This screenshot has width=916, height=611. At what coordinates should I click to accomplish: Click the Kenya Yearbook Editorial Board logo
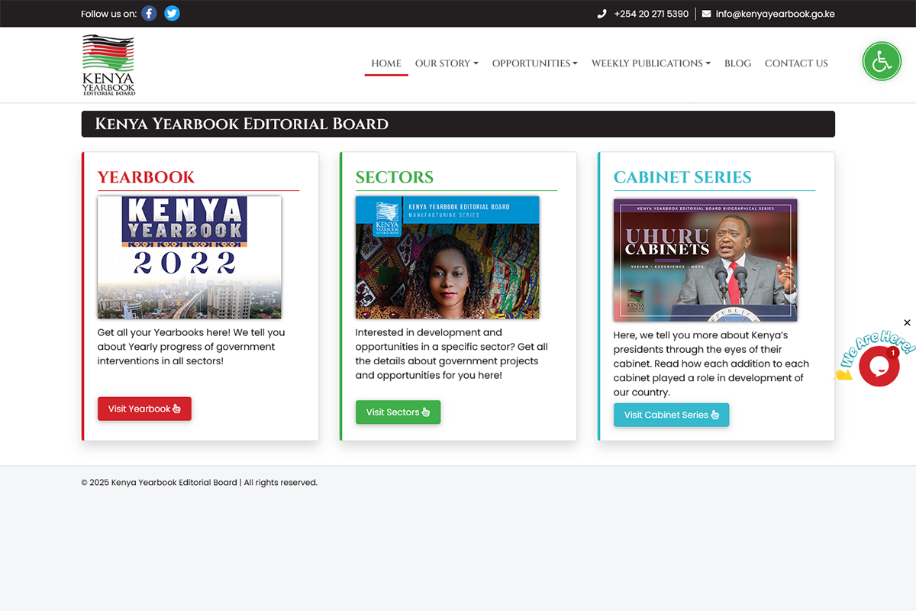108,64
